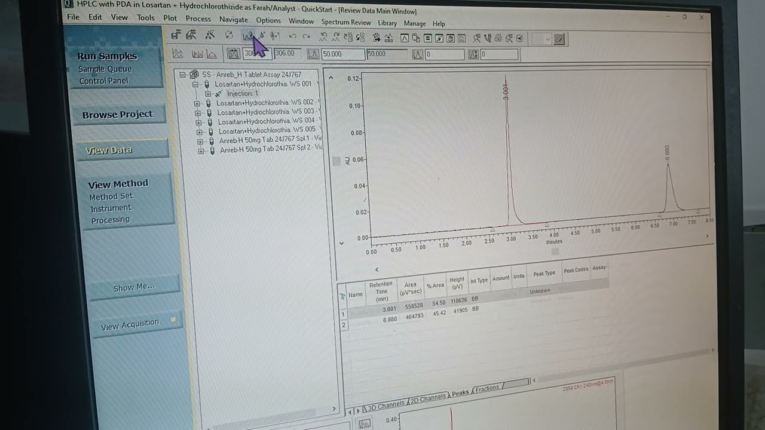765x430 pixels.
Task: Open the Navigate menu
Action: pyautogui.click(x=233, y=20)
